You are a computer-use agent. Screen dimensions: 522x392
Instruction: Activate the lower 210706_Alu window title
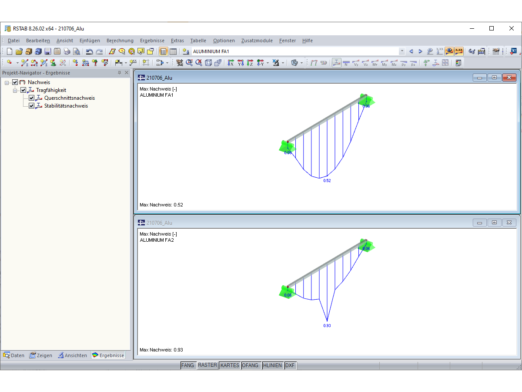pos(159,223)
